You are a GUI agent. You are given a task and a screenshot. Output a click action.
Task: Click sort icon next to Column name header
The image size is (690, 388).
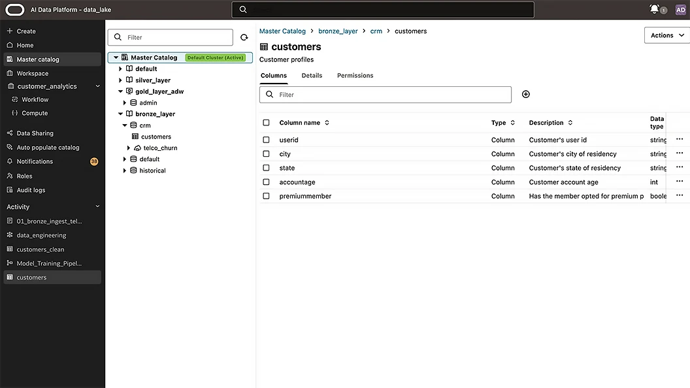point(327,123)
